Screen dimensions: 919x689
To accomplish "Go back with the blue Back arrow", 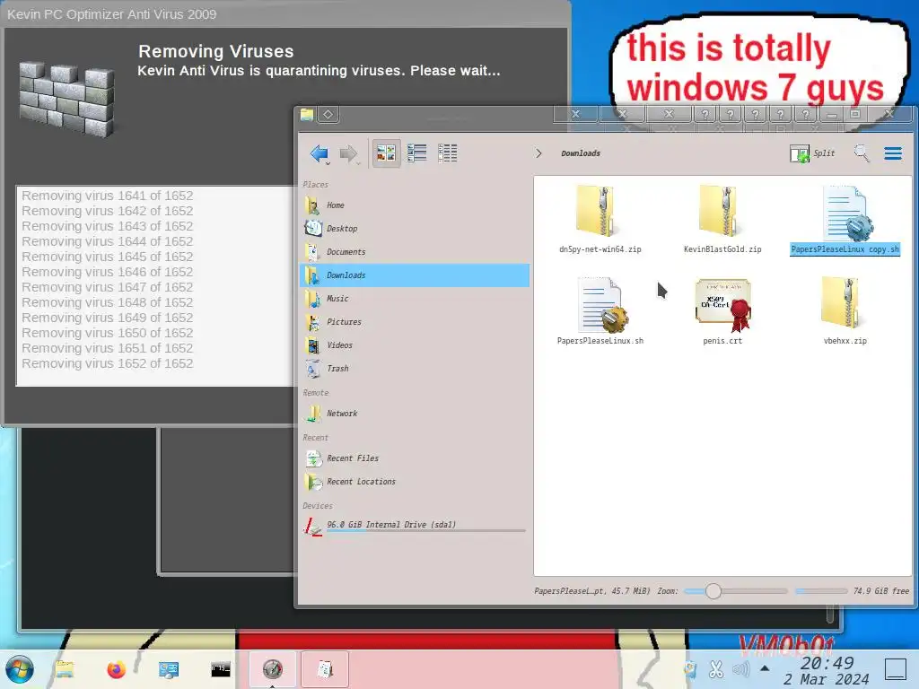I will (319, 153).
